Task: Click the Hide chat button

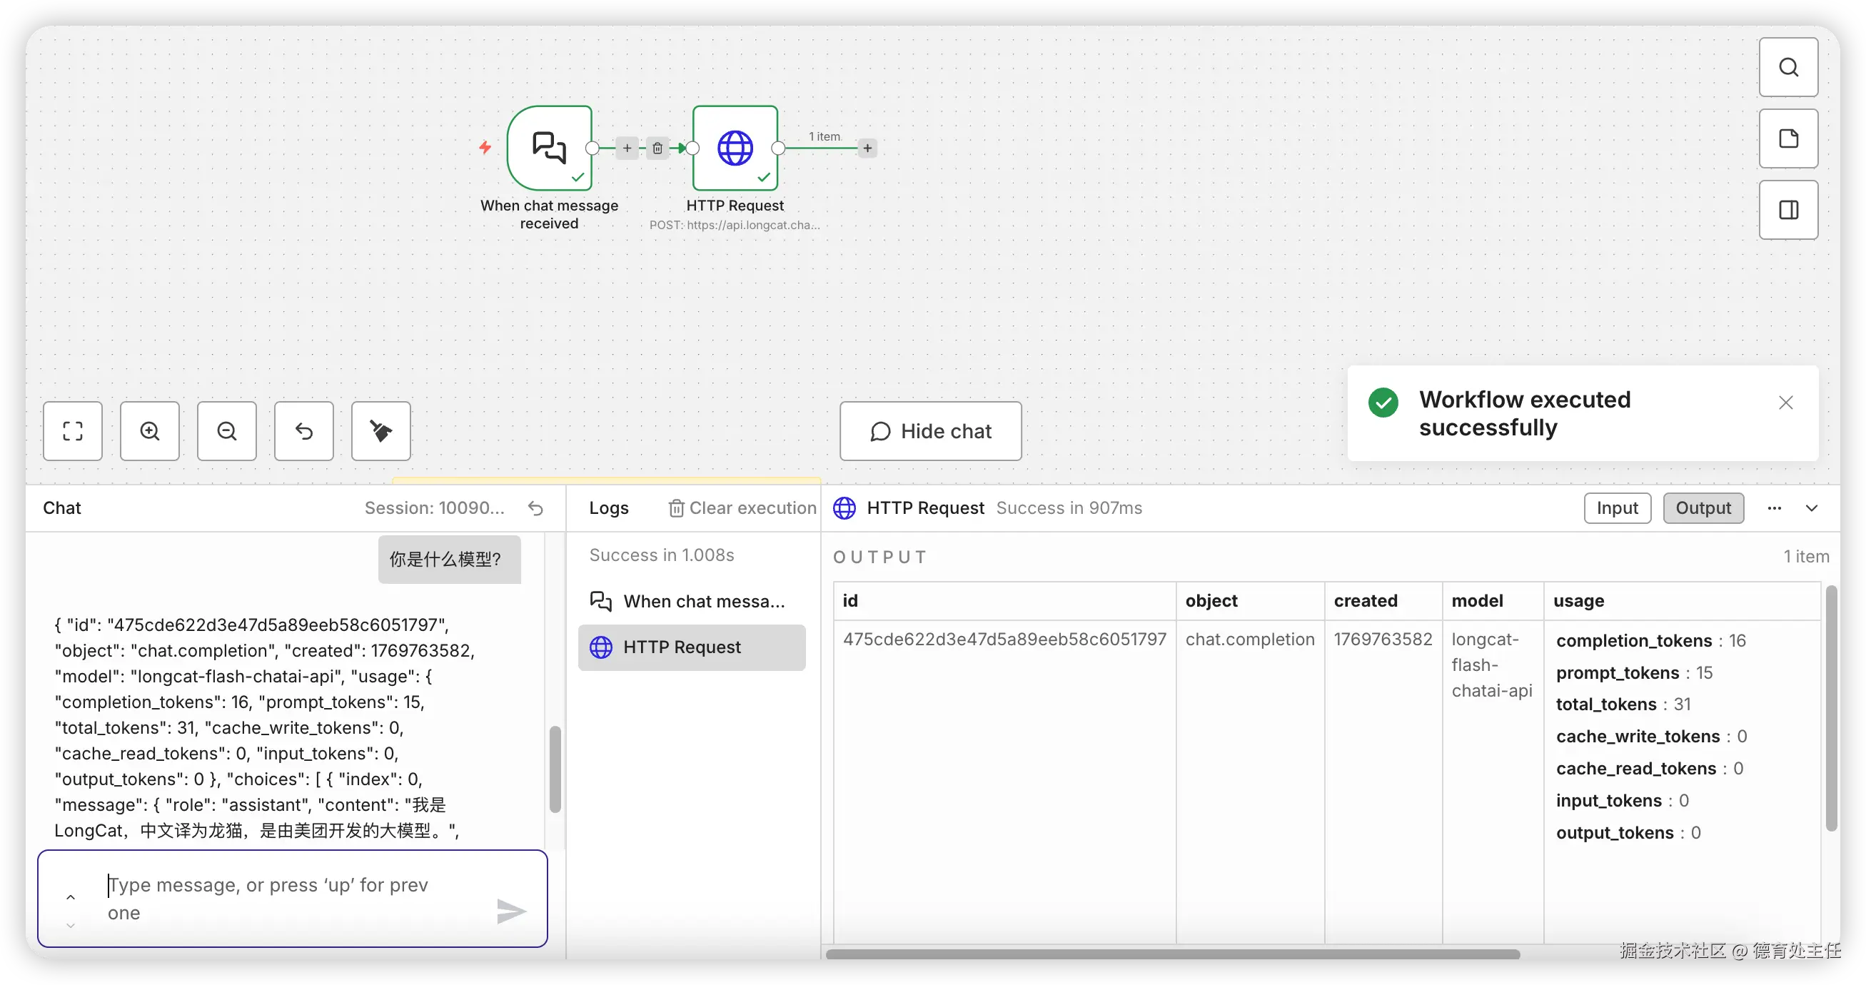Action: tap(930, 431)
